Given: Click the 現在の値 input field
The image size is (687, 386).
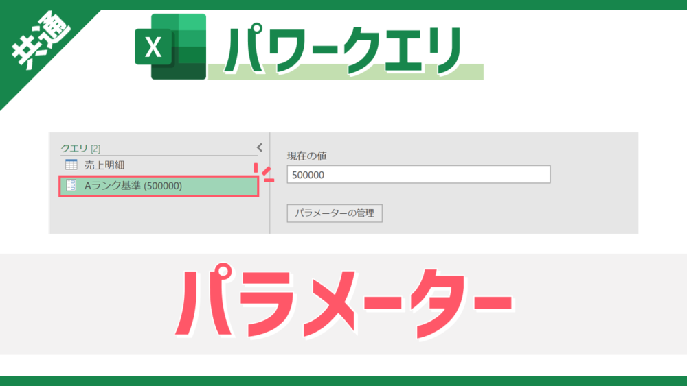Looking at the screenshot, I should pyautogui.click(x=418, y=174).
